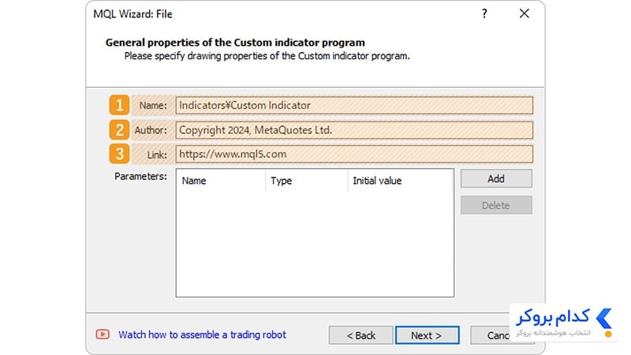Click the Type column header in Parameters
Screen dimensions: 631x355
307,181
